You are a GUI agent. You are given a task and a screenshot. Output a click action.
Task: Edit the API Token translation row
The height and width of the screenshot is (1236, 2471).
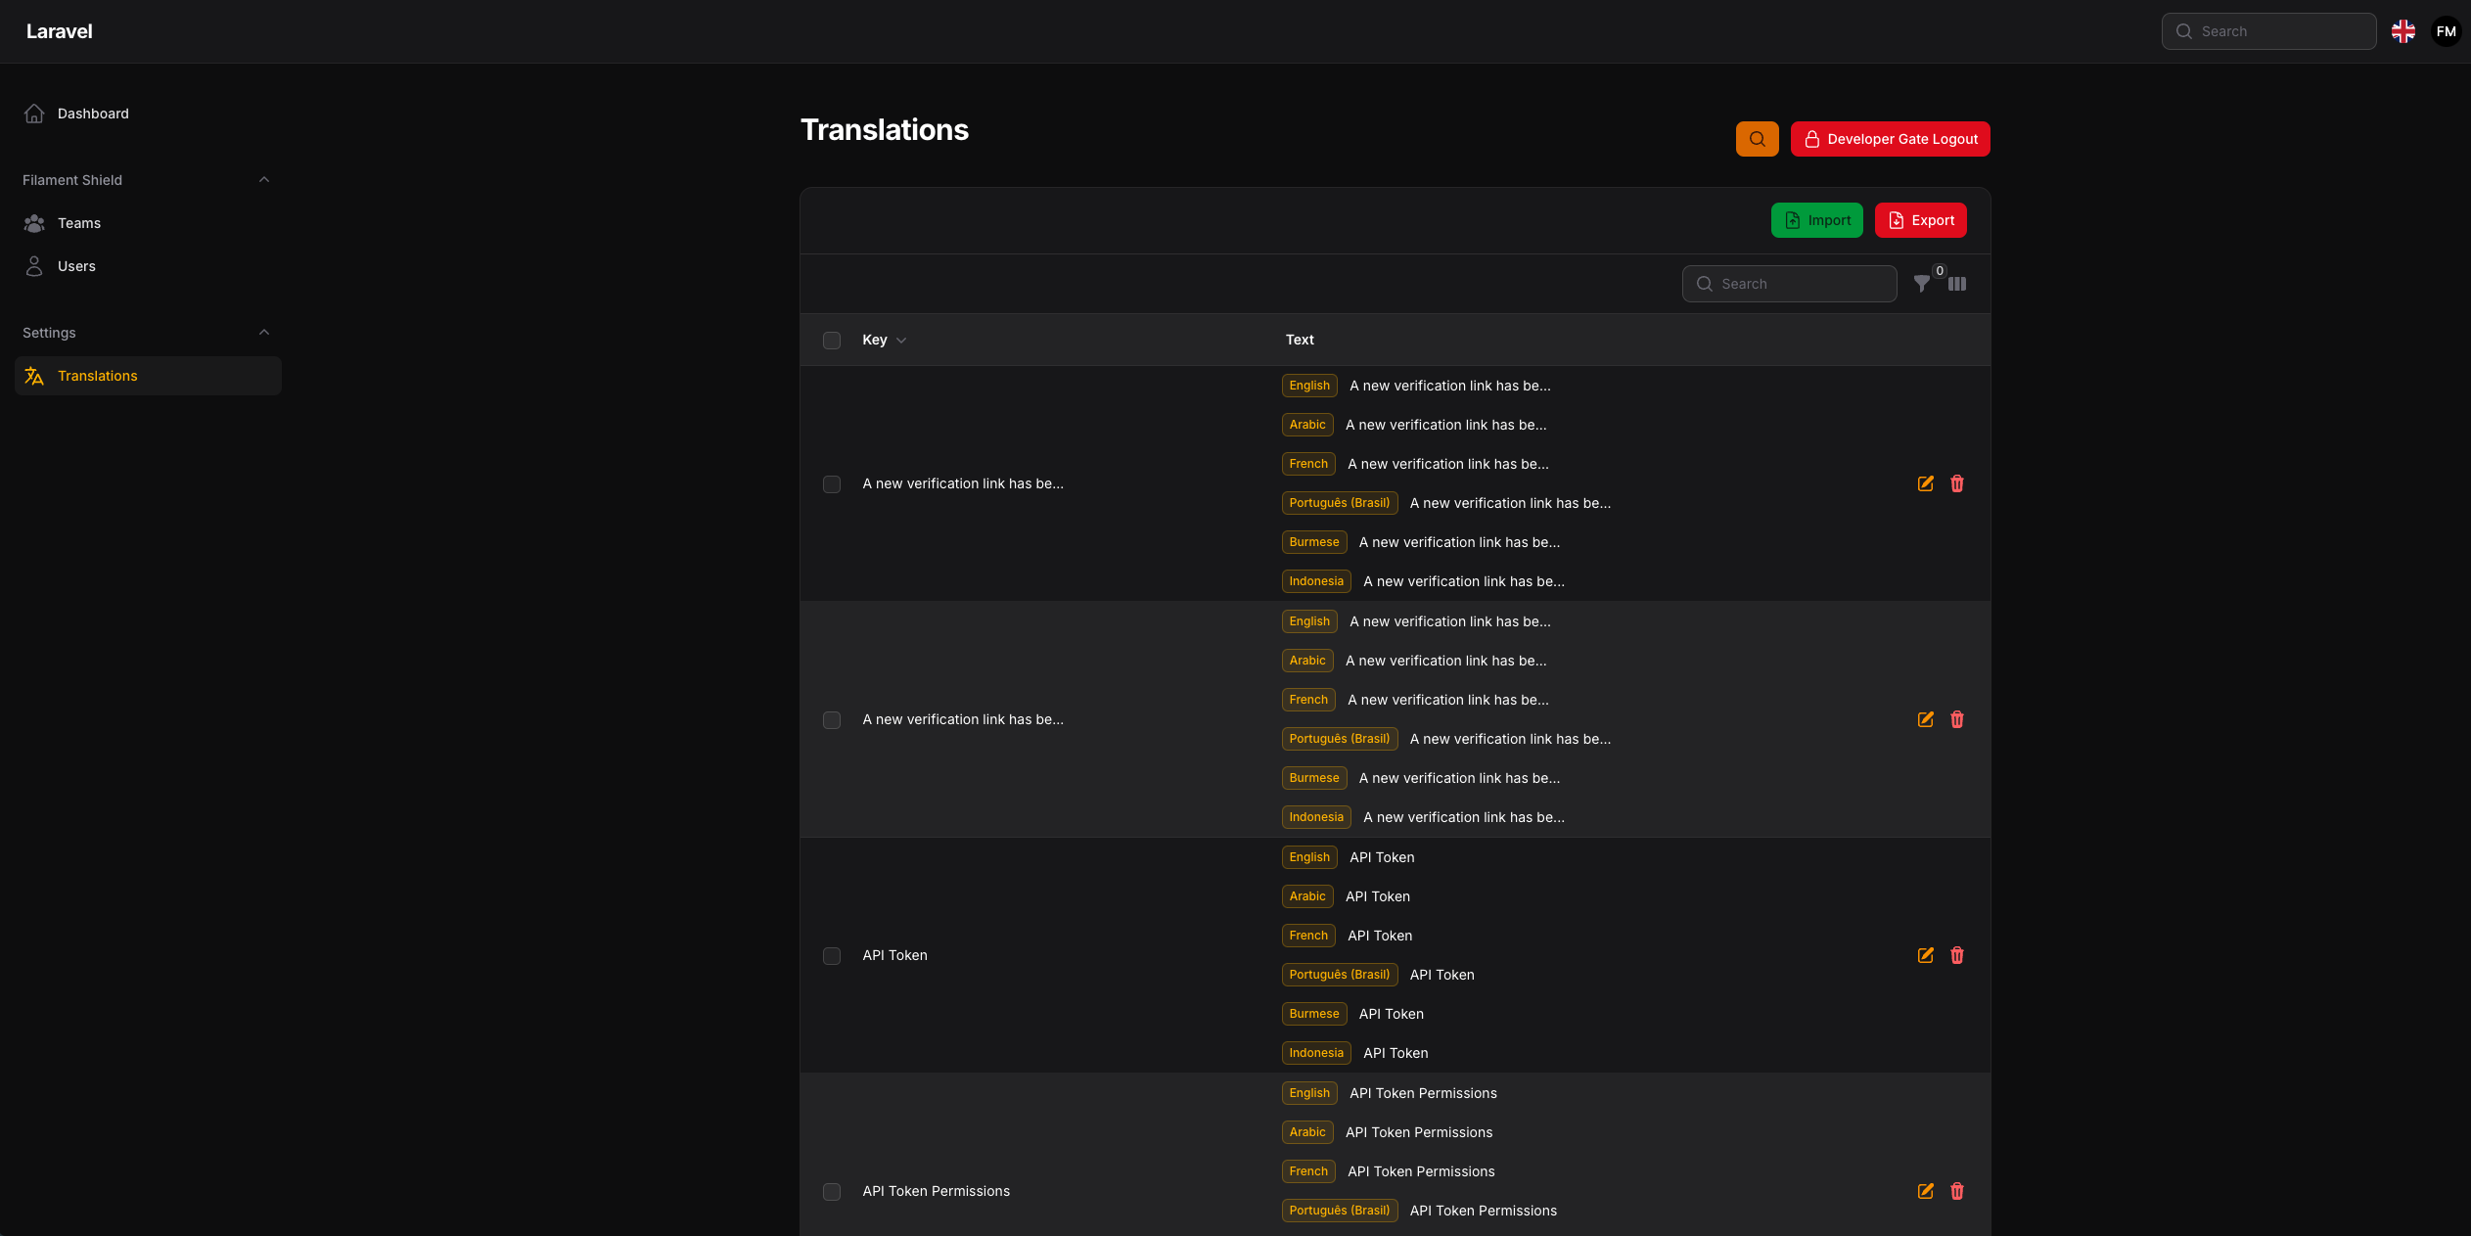coord(1925,955)
